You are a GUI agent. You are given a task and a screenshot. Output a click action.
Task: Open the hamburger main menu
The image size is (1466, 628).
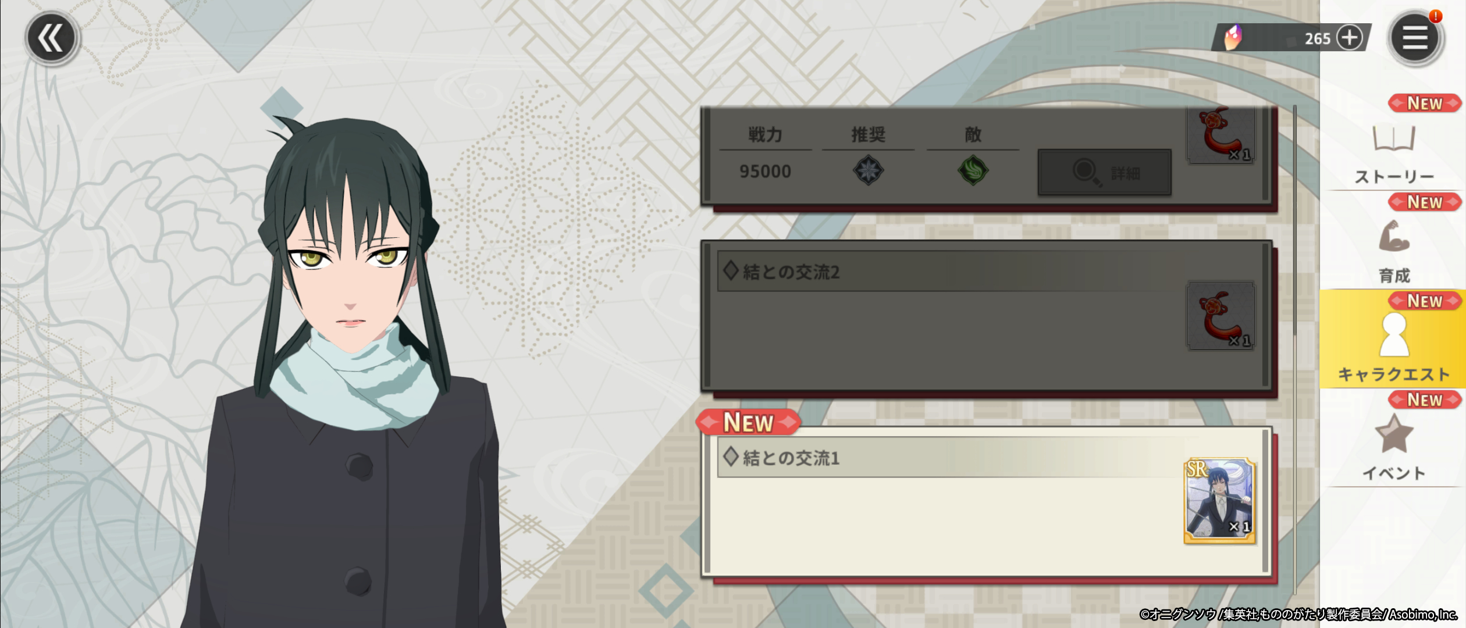click(x=1415, y=38)
